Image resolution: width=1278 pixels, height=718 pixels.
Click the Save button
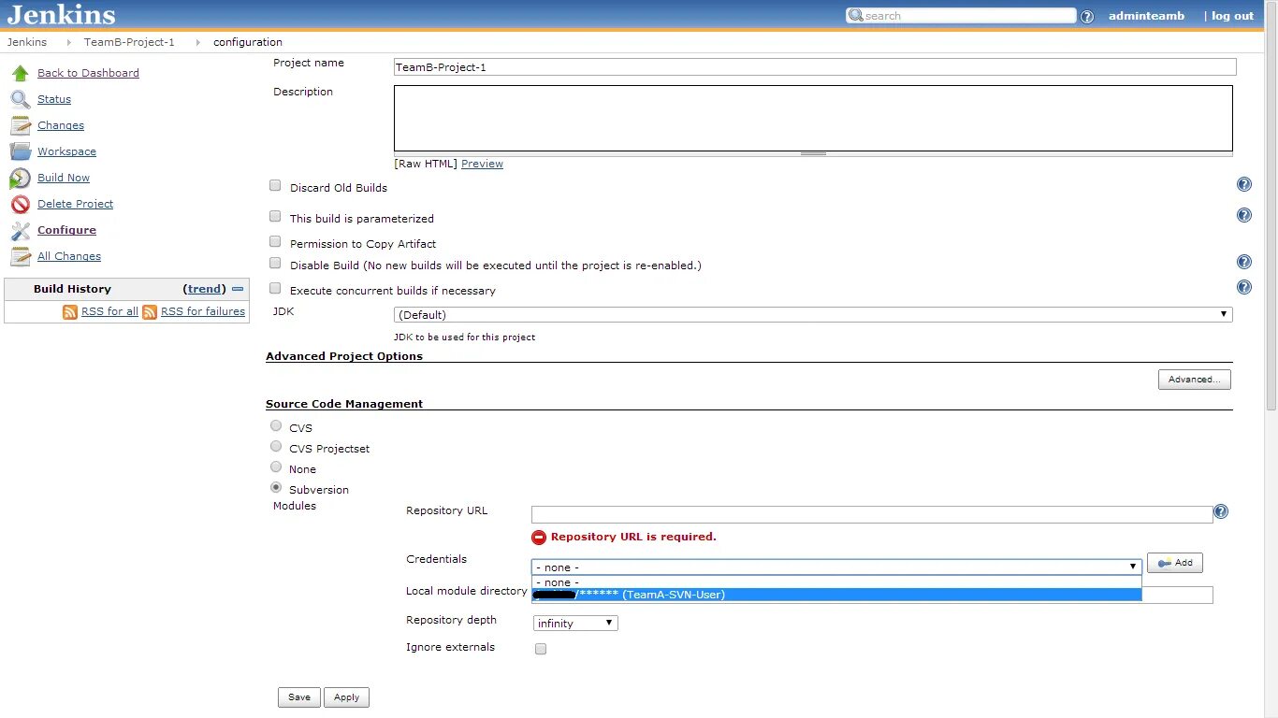[x=299, y=697]
